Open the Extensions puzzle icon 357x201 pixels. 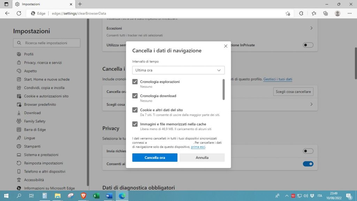click(301, 13)
